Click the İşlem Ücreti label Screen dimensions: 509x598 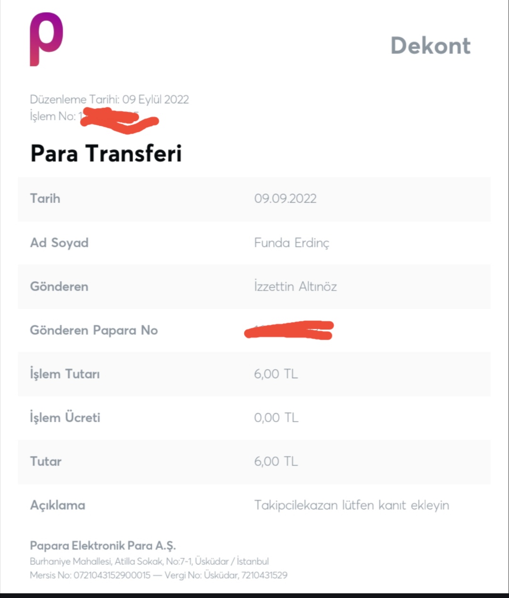(65, 418)
